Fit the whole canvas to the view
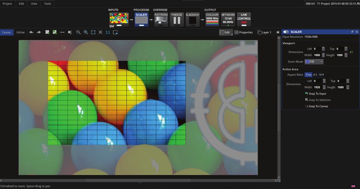360x189 pixels. 93,32
